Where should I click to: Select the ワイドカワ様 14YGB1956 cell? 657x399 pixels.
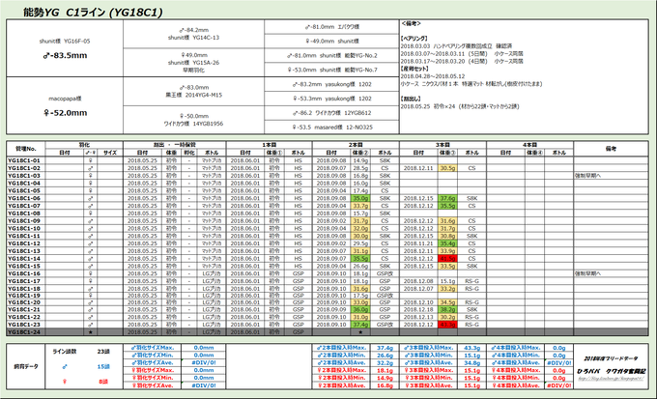(x=193, y=120)
